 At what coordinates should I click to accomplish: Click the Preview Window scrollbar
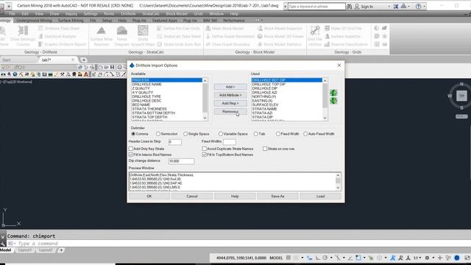coord(338,182)
